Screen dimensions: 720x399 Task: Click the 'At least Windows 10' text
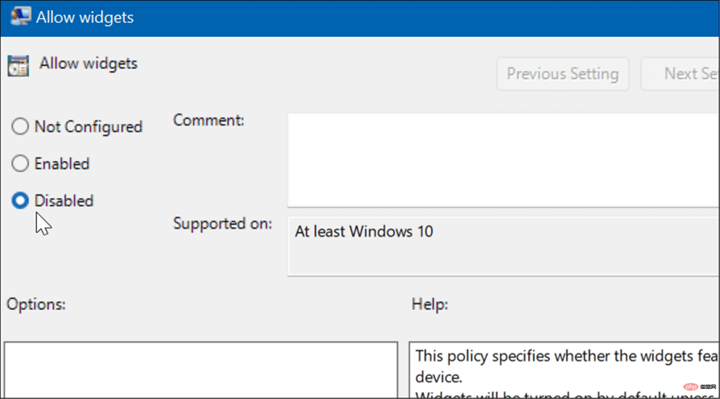click(364, 231)
